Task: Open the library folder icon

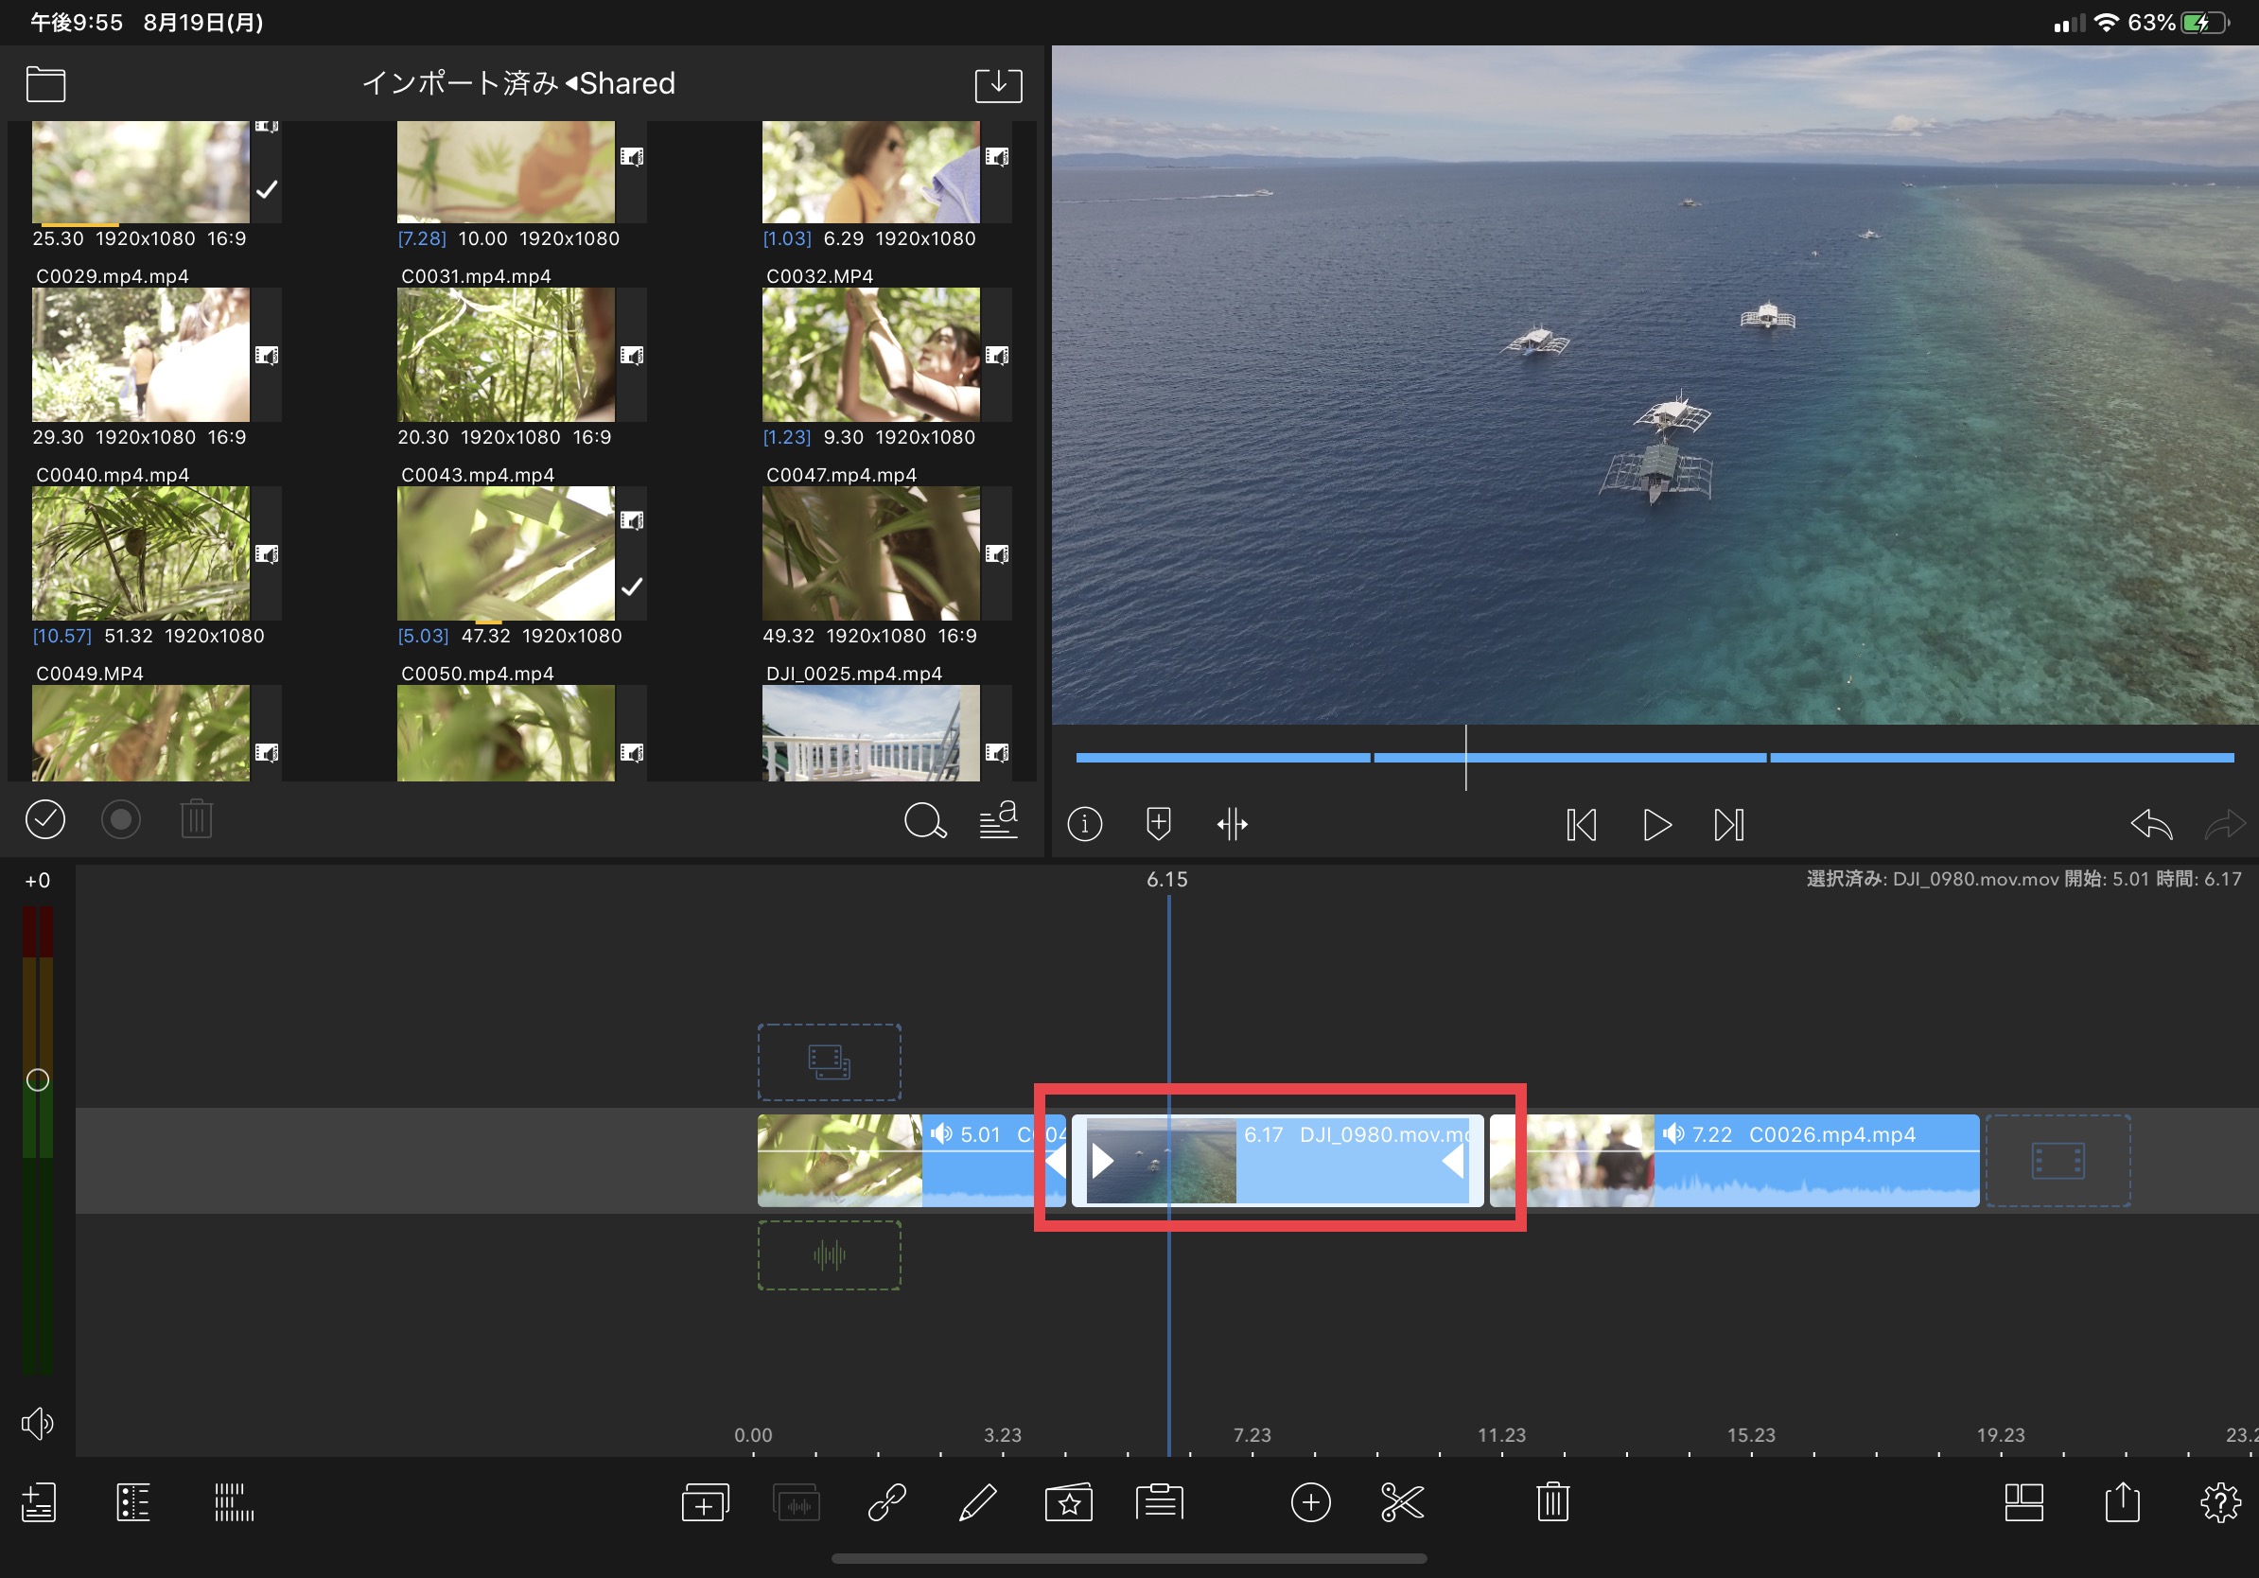Action: click(45, 83)
